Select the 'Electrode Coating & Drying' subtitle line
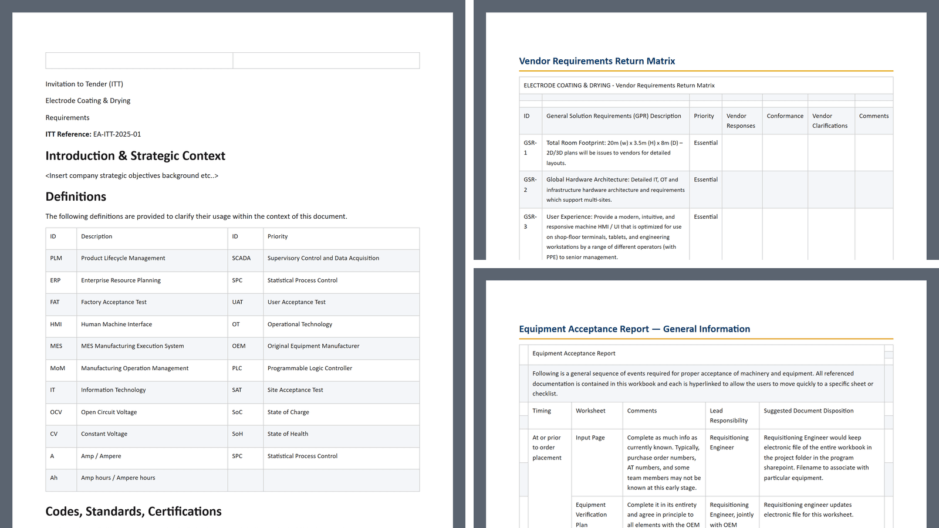This screenshot has height=528, width=939. point(88,100)
